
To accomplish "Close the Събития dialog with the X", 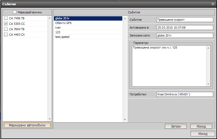I will coord(213,4).
